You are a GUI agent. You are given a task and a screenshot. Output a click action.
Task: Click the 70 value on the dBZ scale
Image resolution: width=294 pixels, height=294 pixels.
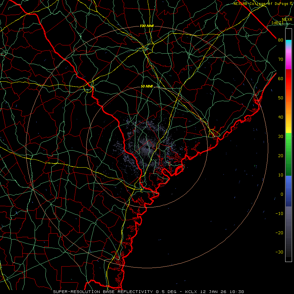pos(281,59)
